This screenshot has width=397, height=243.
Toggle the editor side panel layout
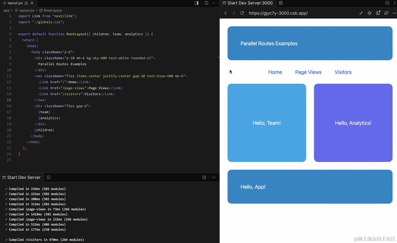(x=197, y=3)
